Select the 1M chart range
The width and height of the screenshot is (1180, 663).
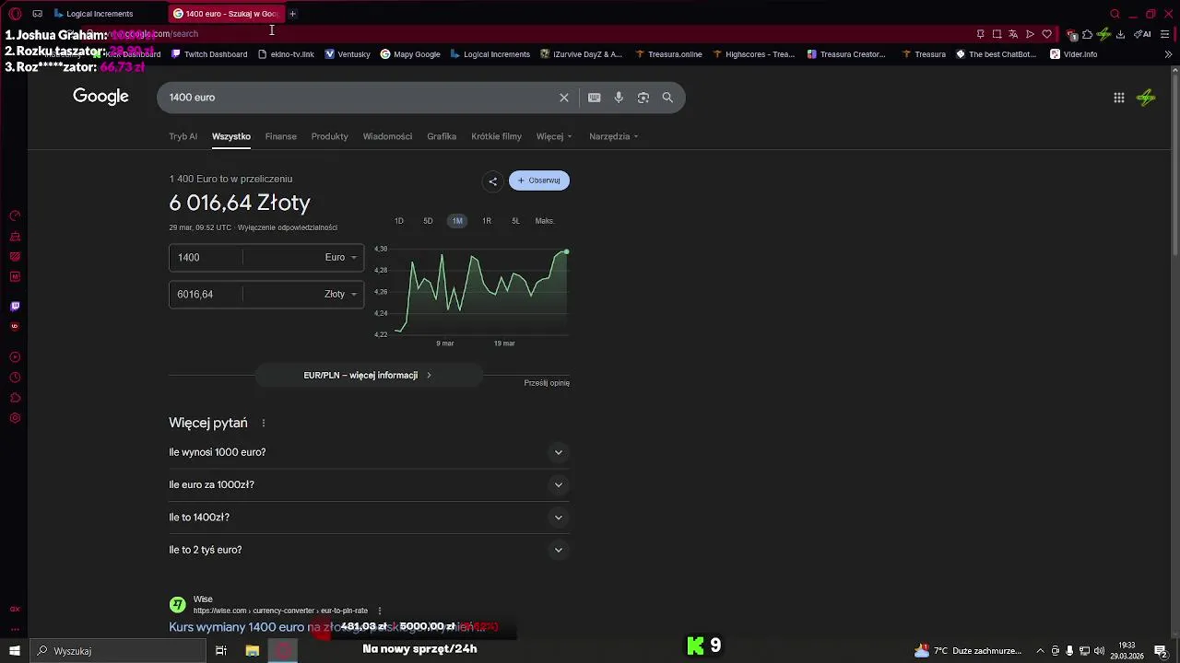click(457, 221)
